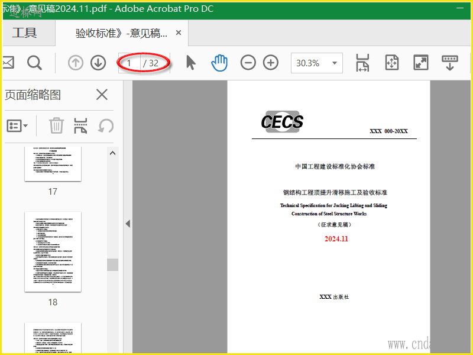Click fit width scrolling icon
The height and width of the screenshot is (355, 473).
[362, 63]
